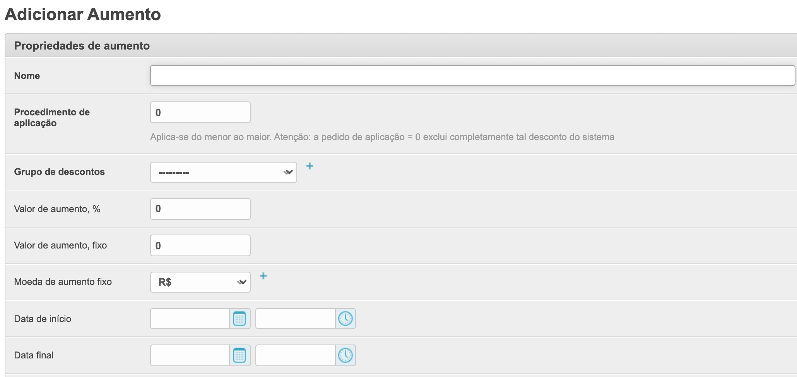The image size is (797, 377).
Task: Click the add-new plus icon beside Grupo de descontos
Action: point(310,166)
